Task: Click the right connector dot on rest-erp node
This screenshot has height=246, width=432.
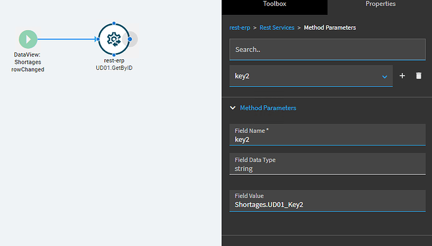Action: click(130, 39)
